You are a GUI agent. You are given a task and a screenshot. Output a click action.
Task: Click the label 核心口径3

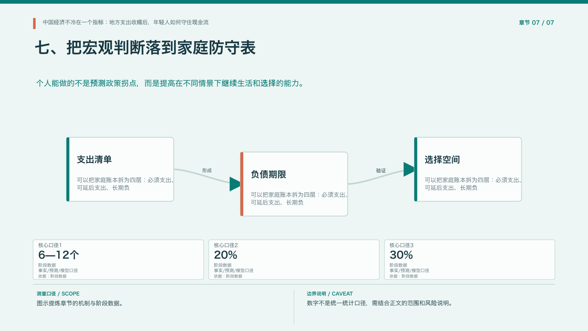point(402,245)
